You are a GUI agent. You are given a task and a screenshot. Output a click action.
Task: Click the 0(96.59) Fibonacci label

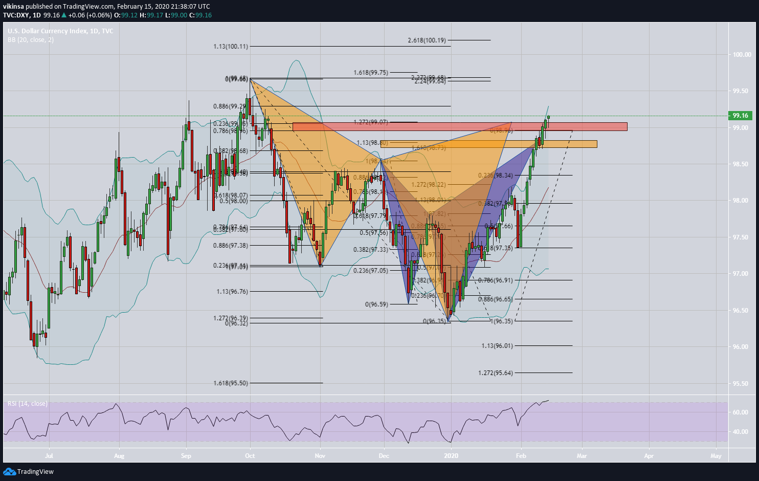point(377,304)
